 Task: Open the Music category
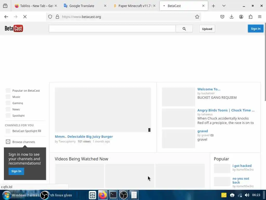tap(16, 97)
